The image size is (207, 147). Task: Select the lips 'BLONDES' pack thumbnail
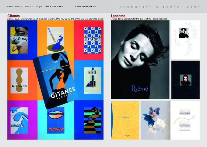point(56,121)
